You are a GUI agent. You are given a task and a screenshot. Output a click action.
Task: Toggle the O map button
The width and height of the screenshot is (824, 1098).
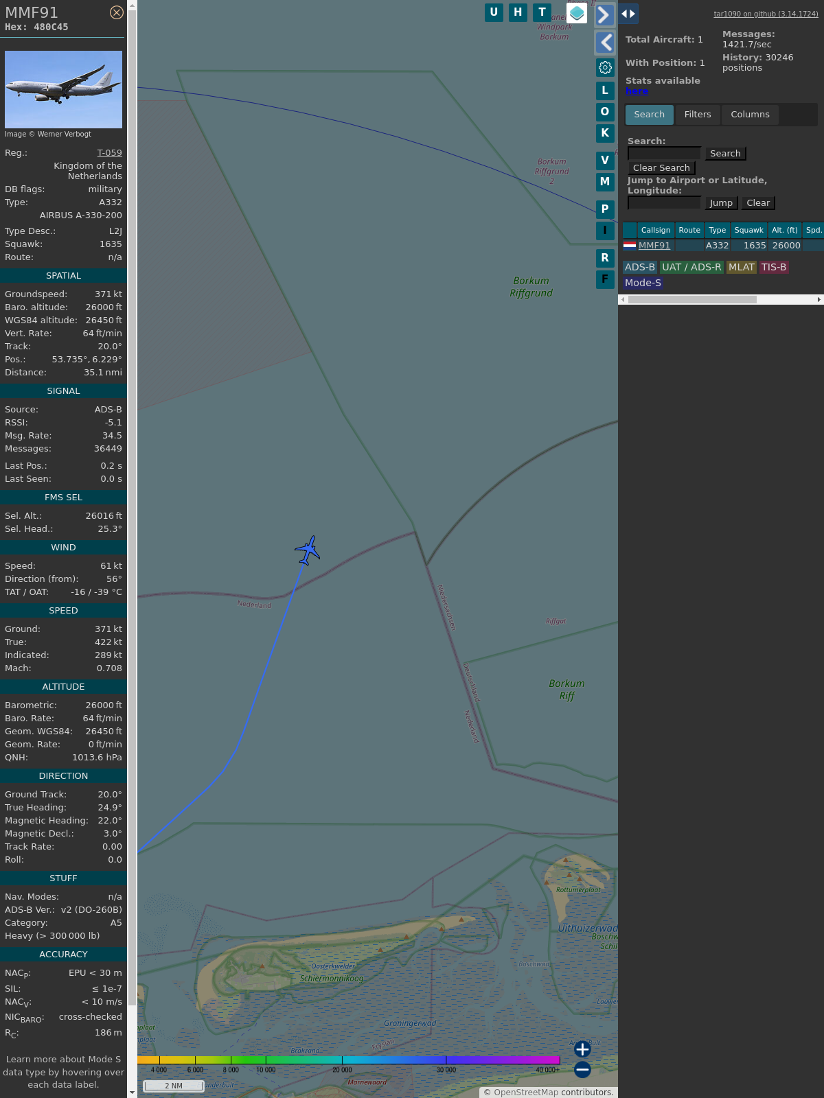(x=605, y=112)
